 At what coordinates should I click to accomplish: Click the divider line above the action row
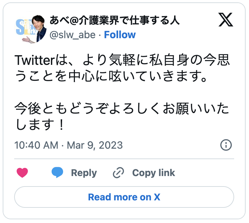tap(124, 158)
